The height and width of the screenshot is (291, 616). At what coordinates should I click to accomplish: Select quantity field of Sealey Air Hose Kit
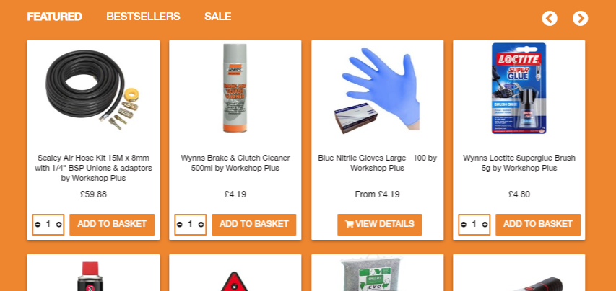[x=48, y=225]
